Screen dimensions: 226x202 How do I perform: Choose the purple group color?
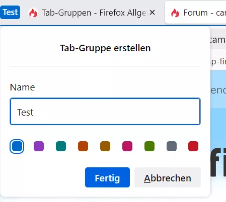[39, 146]
